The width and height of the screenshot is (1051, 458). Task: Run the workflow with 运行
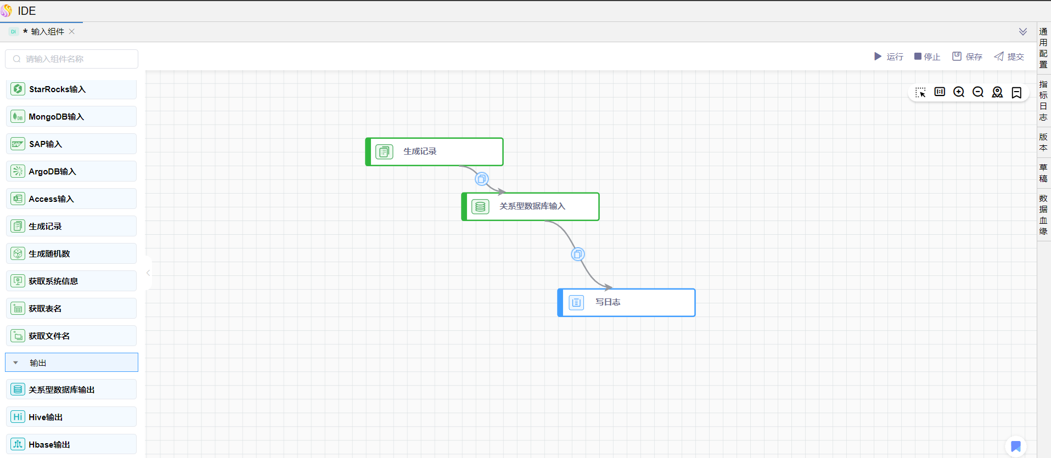(x=889, y=56)
